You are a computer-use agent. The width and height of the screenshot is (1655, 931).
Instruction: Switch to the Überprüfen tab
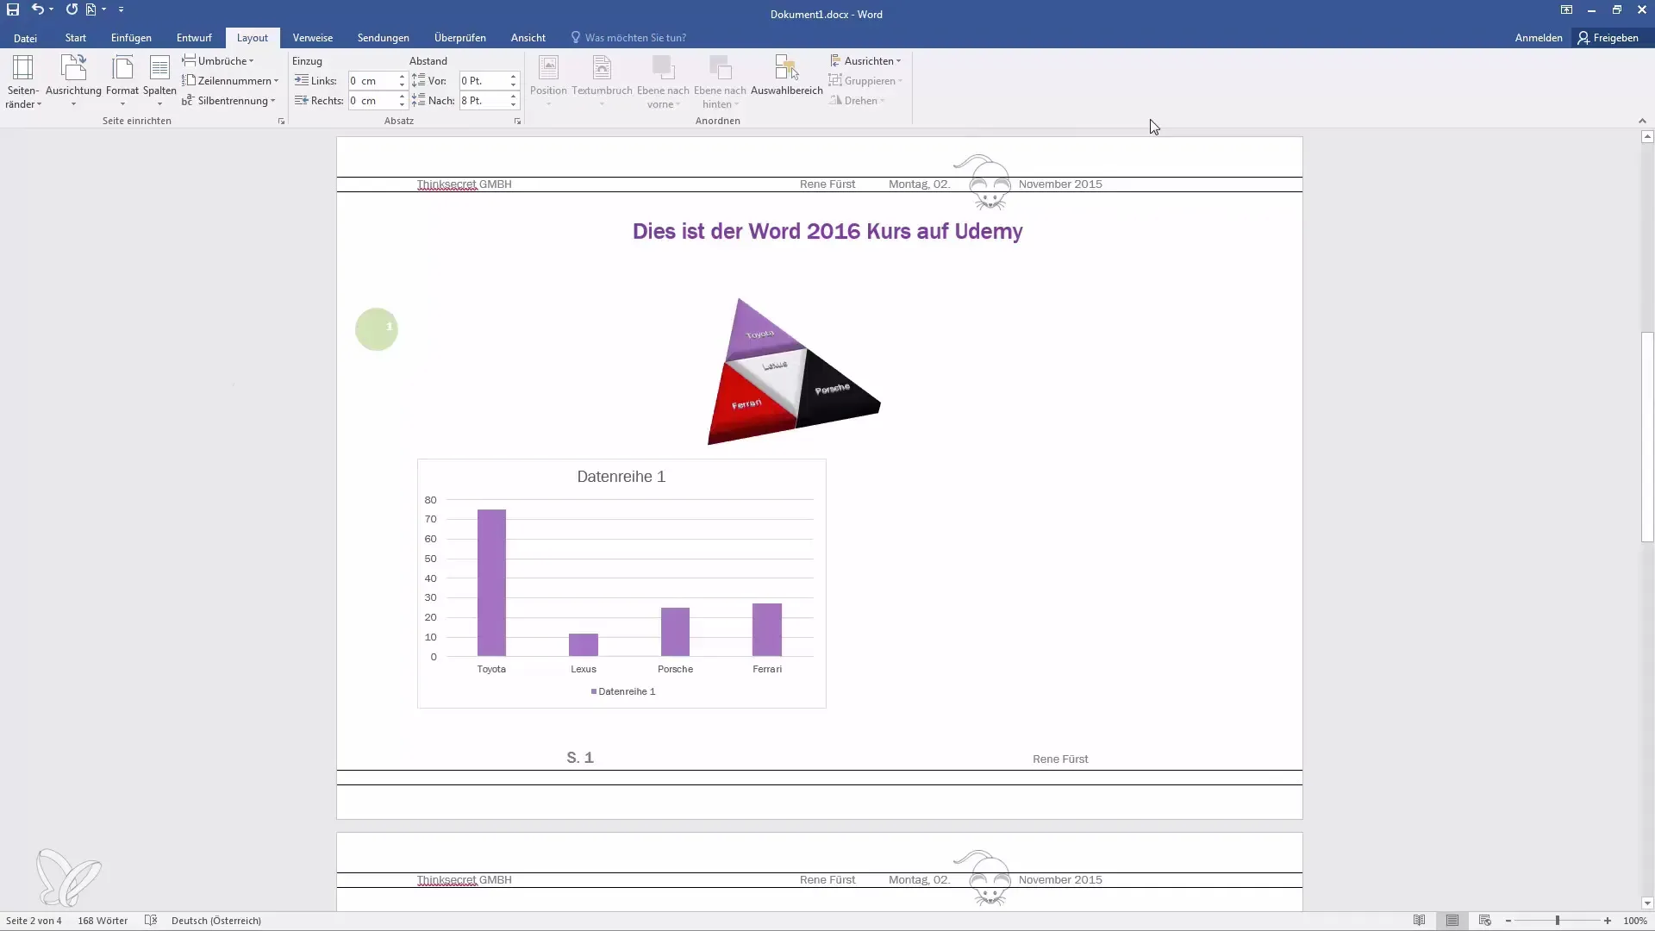[x=460, y=38]
